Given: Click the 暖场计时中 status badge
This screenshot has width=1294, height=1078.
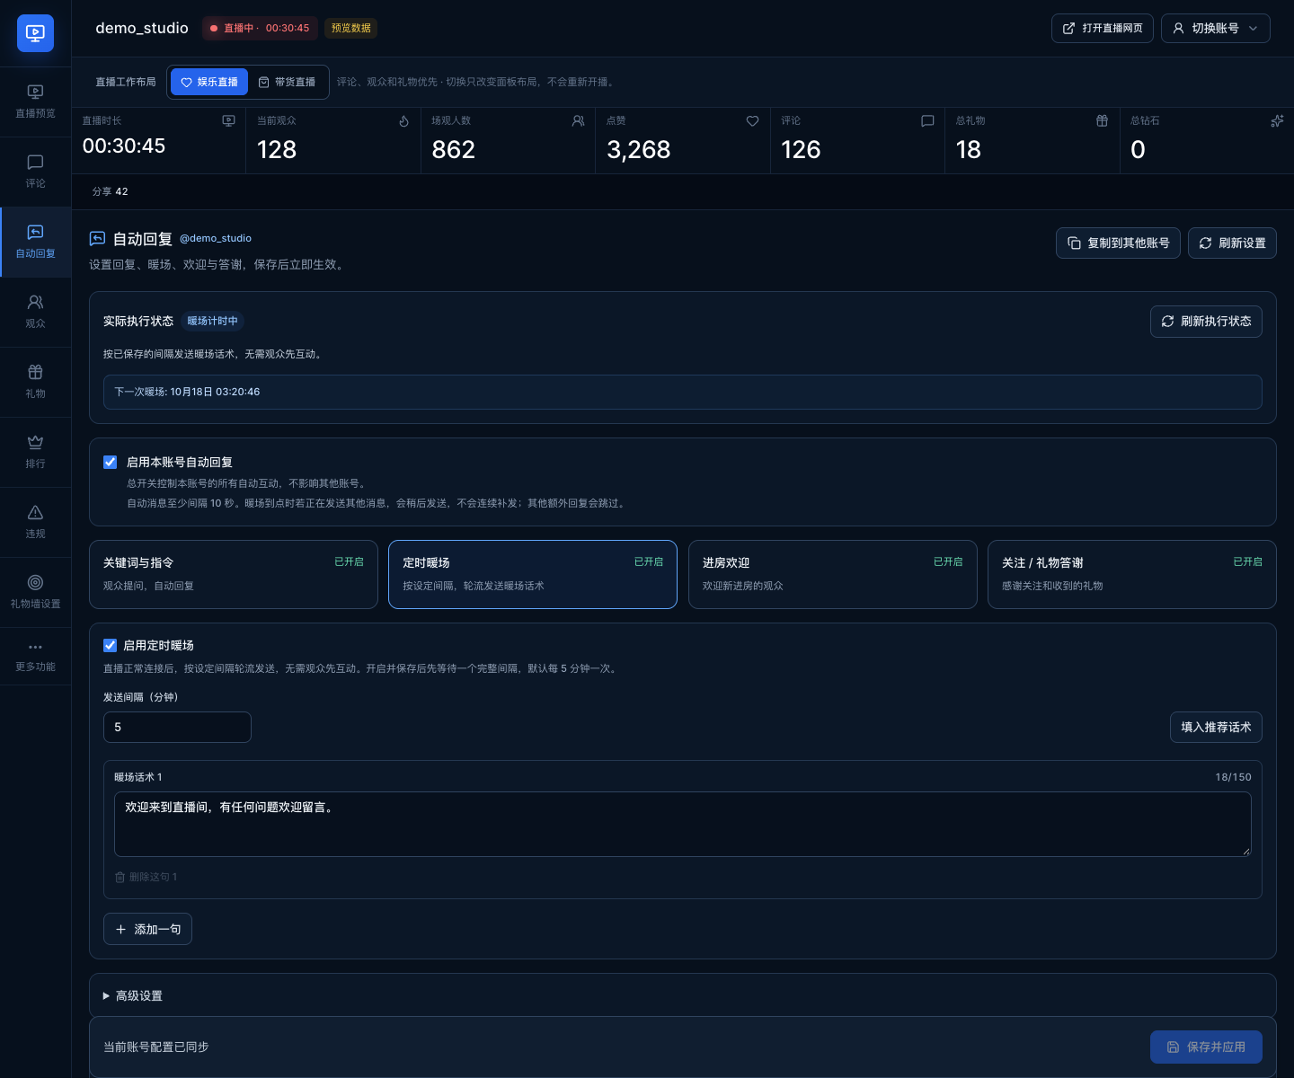Looking at the screenshot, I should pyautogui.click(x=213, y=321).
